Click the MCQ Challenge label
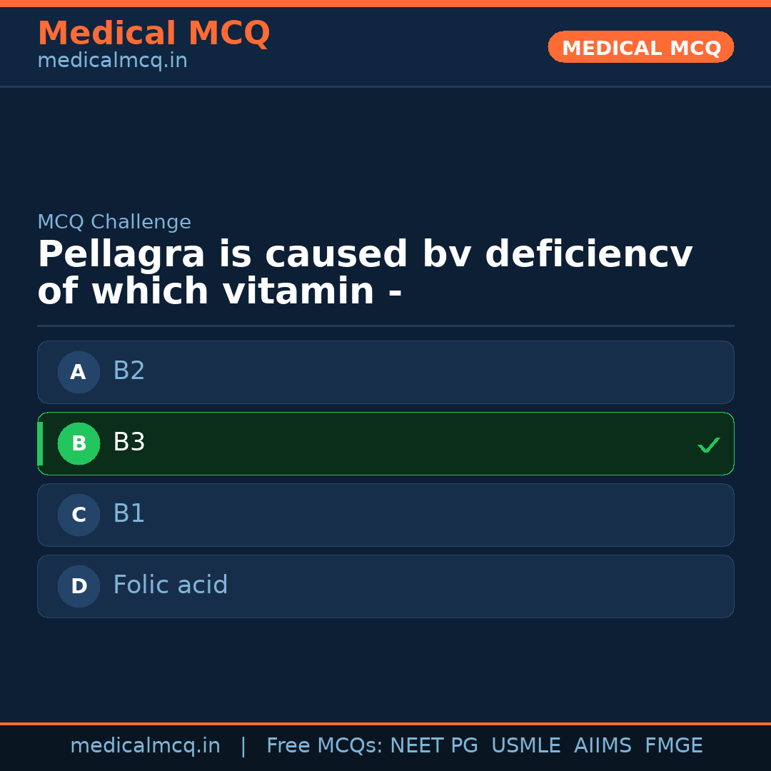The image size is (771, 771). 114,223
